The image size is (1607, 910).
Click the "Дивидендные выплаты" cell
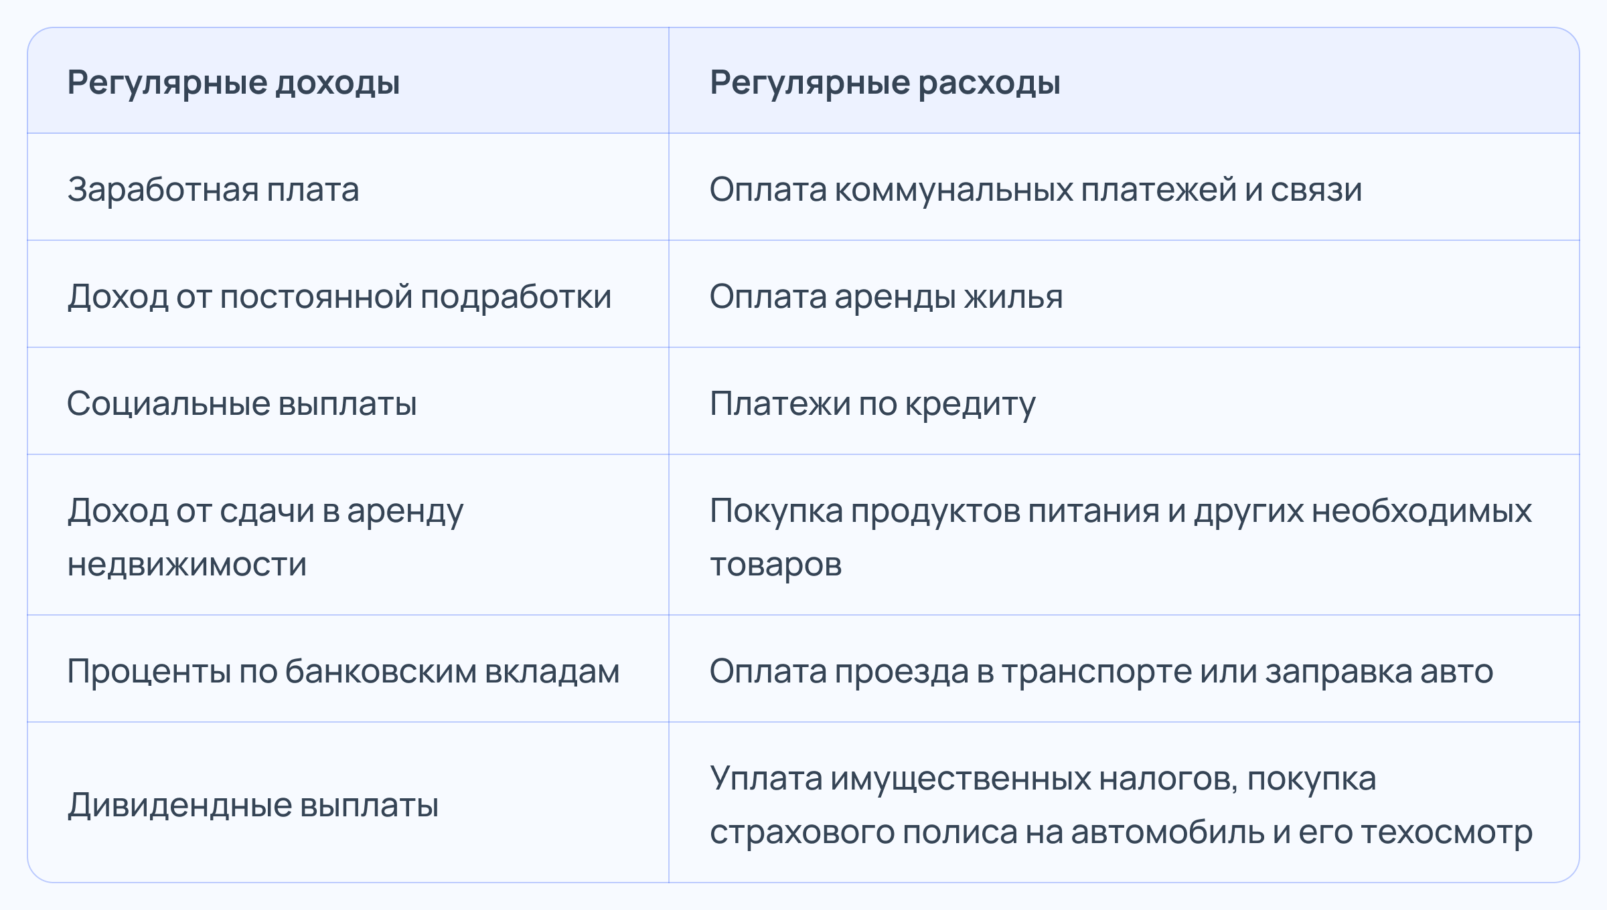[x=253, y=805]
